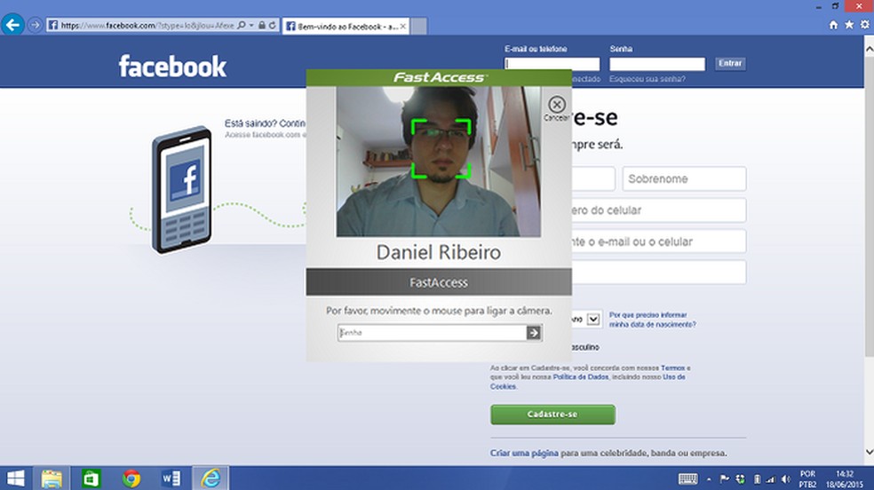Click the Facebook Senha login field
This screenshot has width=874, height=490.
point(657,64)
